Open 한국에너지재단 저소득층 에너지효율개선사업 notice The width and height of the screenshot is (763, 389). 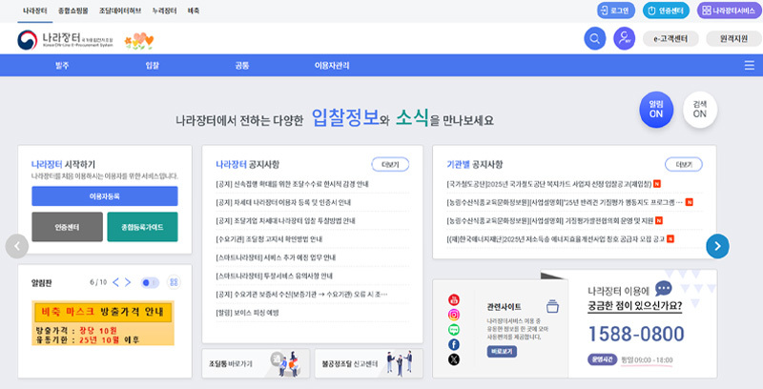[556, 238]
